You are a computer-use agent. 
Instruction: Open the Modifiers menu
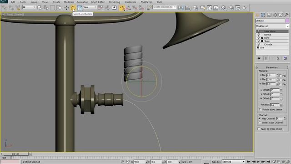pyautogui.click(x=69, y=2)
